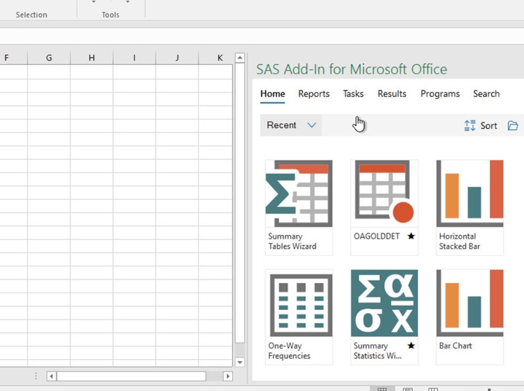
Task: Click Page Break Preview icon in status bar
Action: click(x=433, y=388)
